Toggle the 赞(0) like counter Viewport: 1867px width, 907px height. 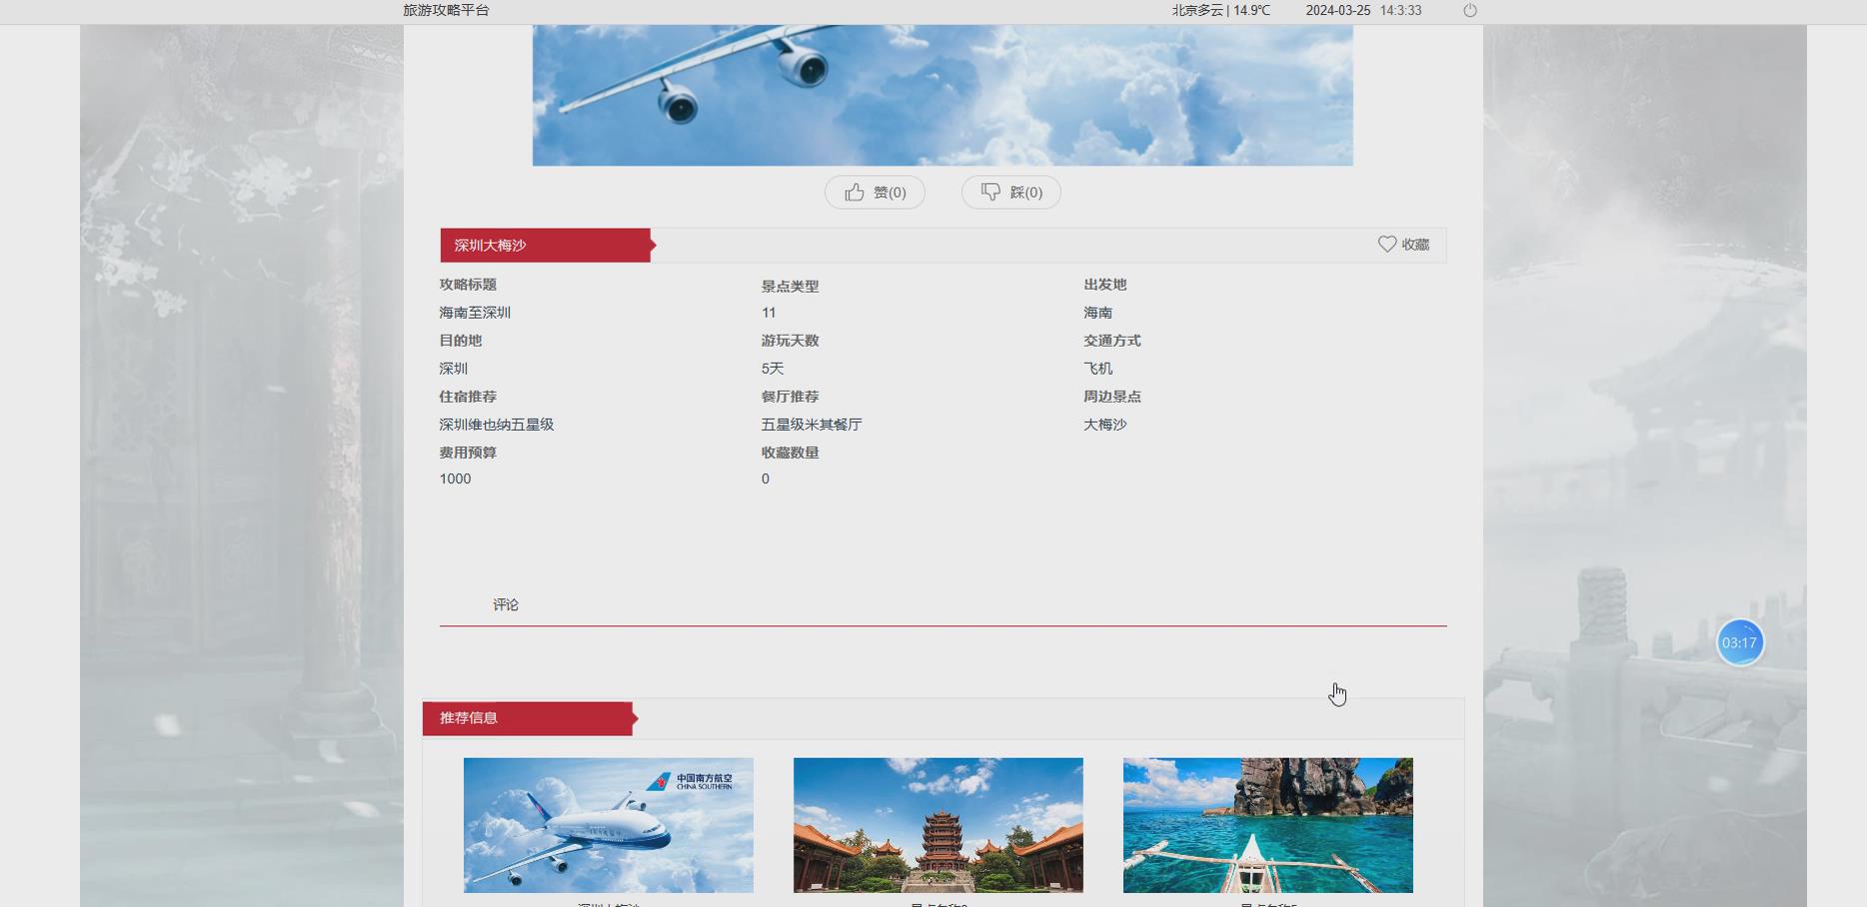point(875,192)
